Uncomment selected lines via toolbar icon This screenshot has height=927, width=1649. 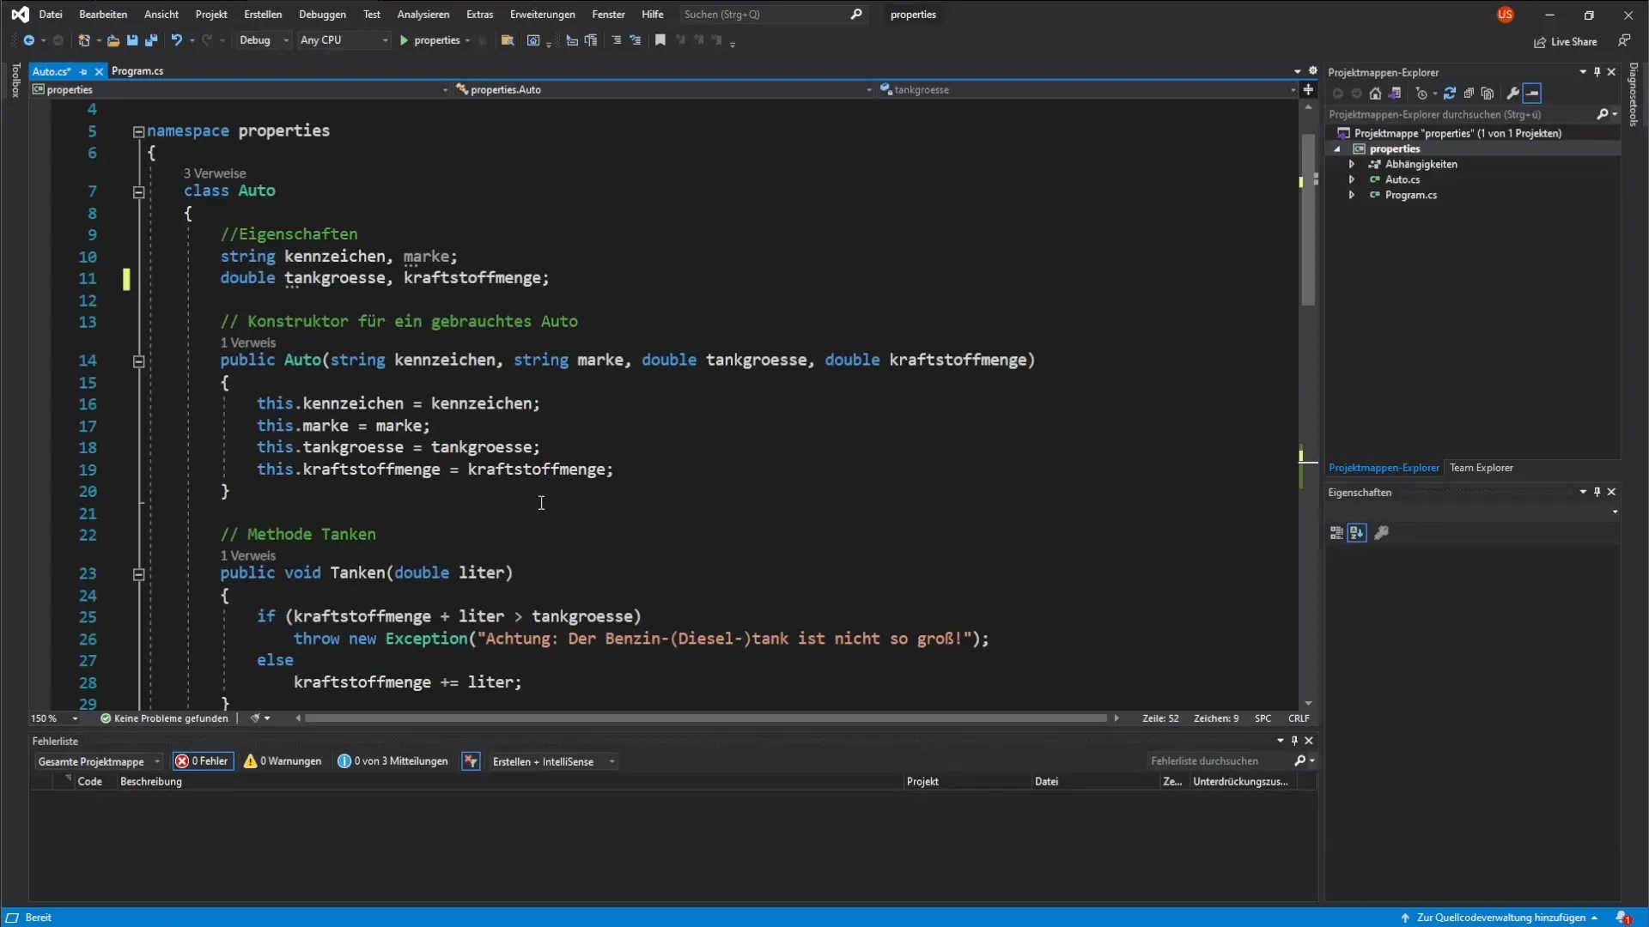tap(636, 40)
